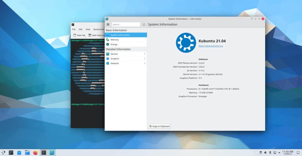Open the kubuntu.org website link
The width and height of the screenshot is (302, 156).
coord(211,46)
